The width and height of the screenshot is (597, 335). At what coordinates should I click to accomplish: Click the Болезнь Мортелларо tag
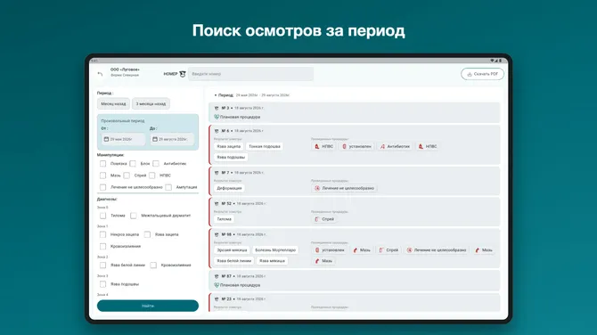tap(275, 250)
